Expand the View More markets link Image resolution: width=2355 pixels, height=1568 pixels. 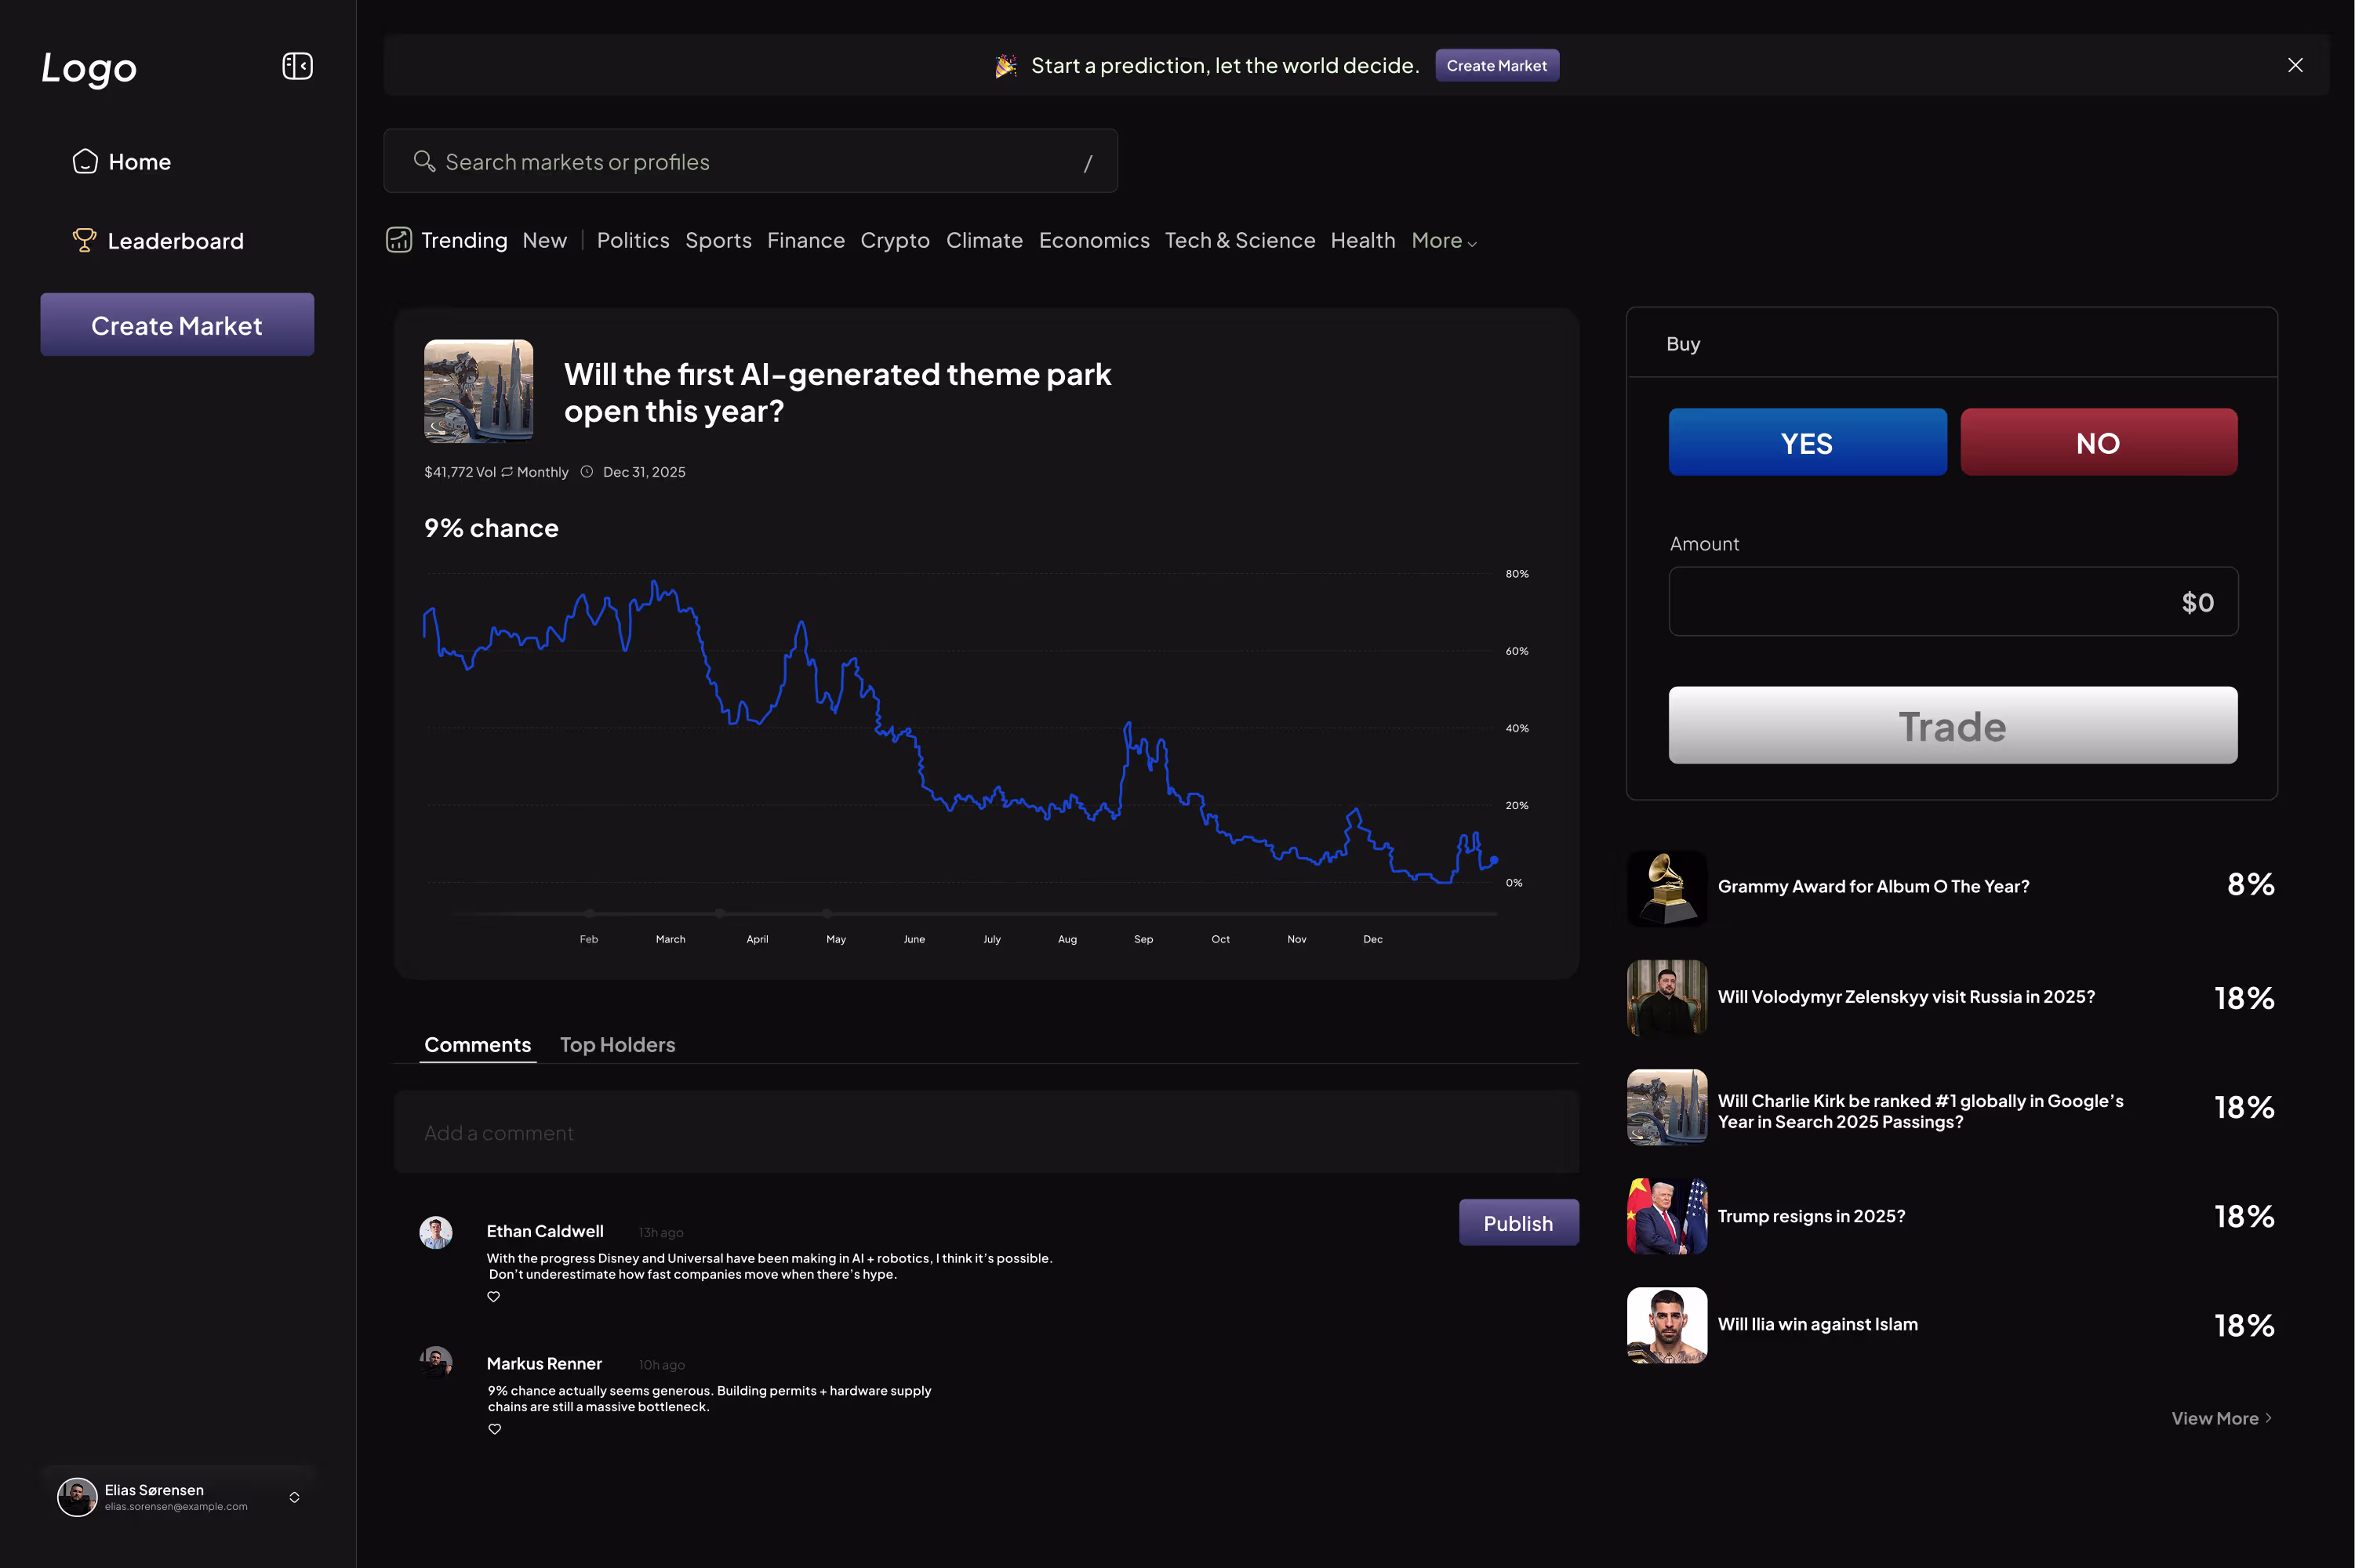[x=2221, y=1418]
